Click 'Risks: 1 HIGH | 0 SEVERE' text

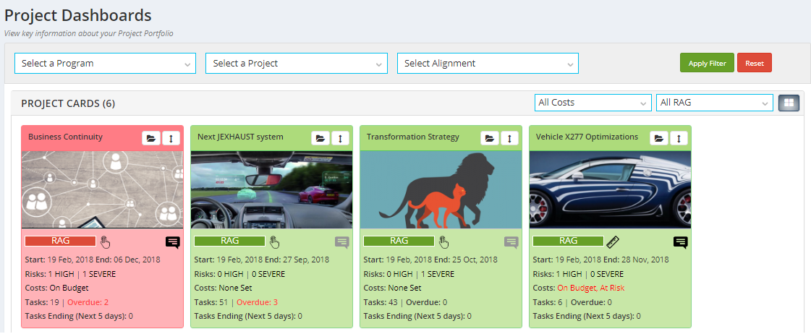578,274
